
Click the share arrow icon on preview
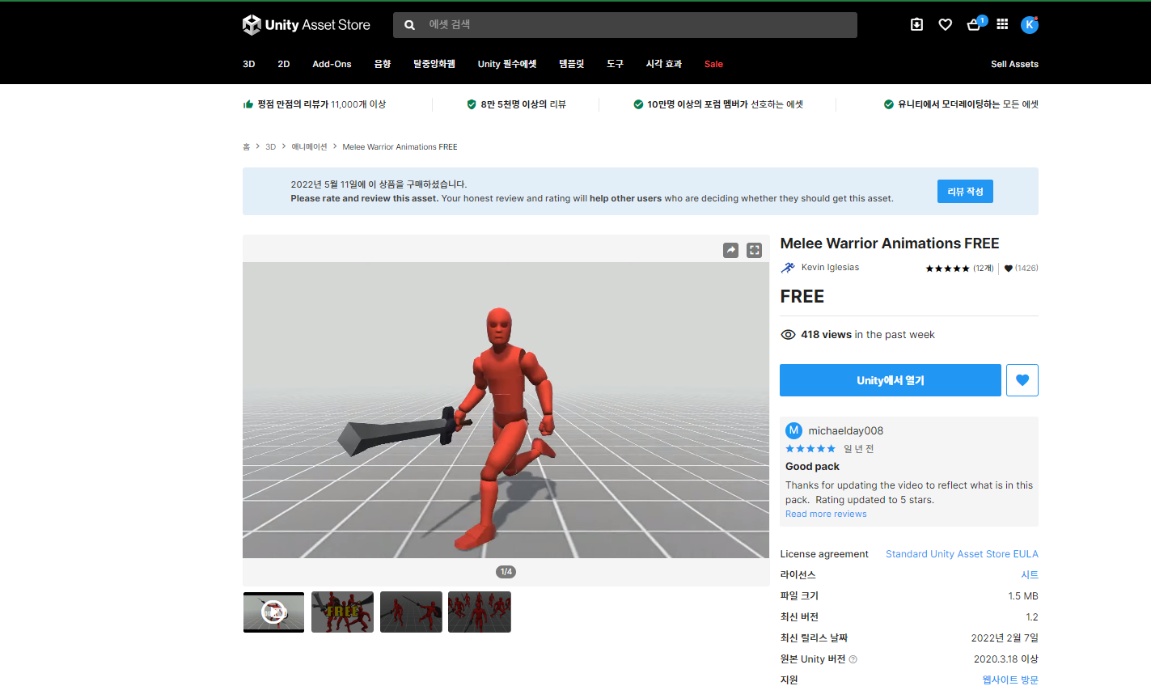[x=731, y=250]
